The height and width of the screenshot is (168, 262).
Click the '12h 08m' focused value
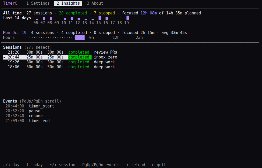tap(148, 13)
